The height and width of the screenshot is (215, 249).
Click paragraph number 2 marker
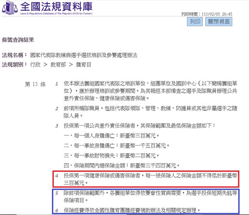coord(57,108)
